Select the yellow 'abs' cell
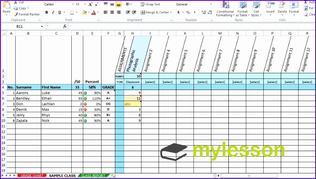Image resolution: width=316 pixels, height=179 pixels. tap(132, 104)
